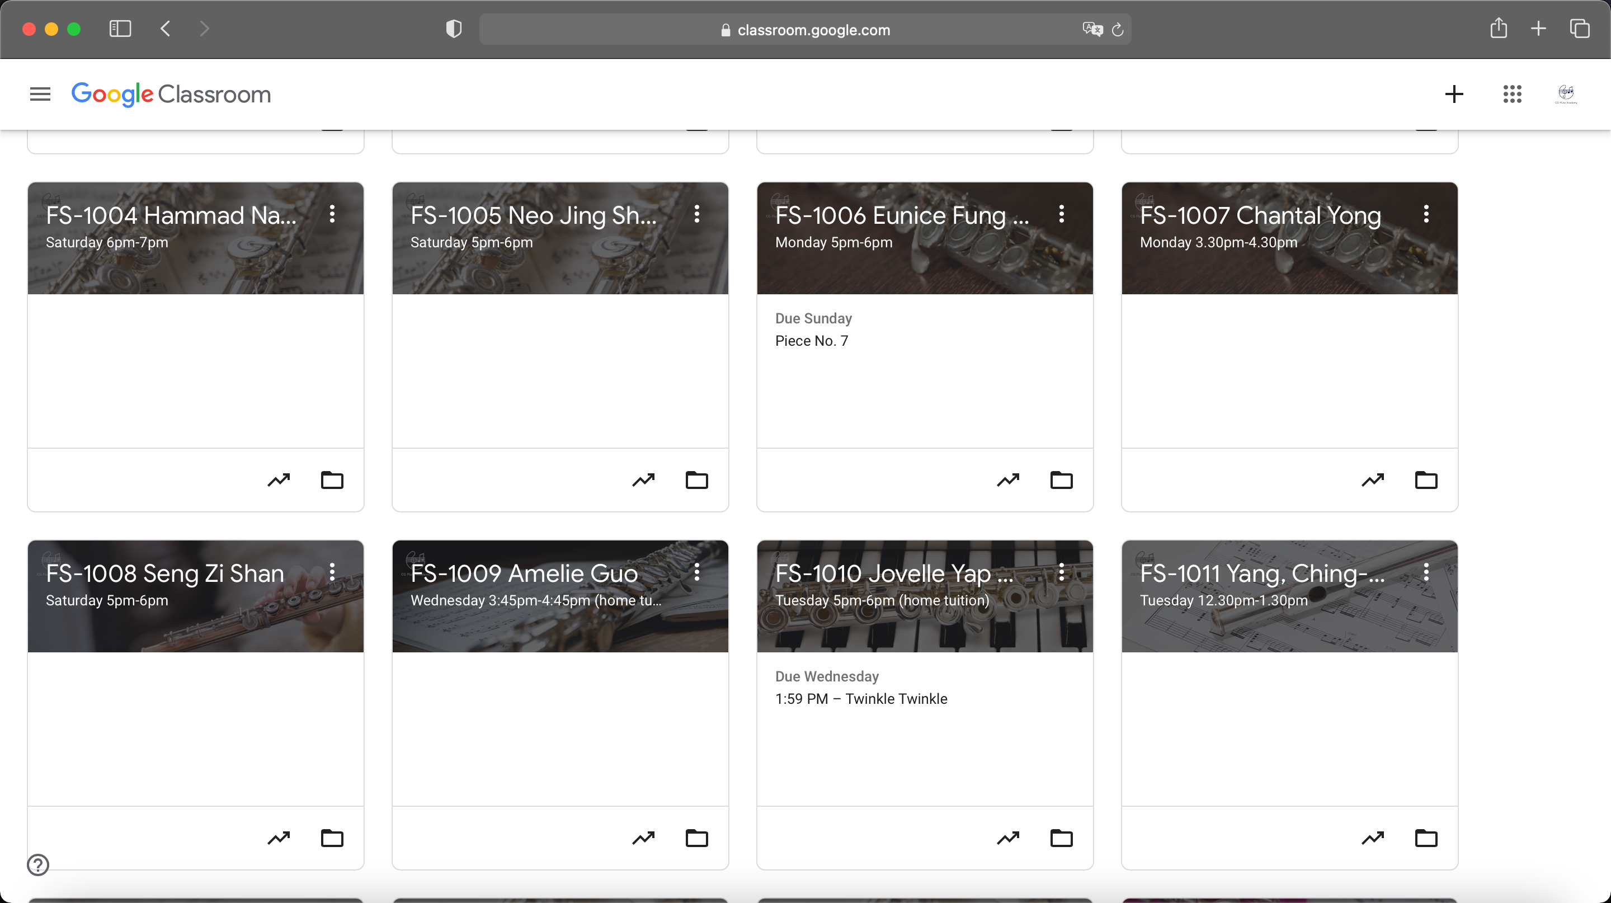Expand options menu for FS-1004 Hammad card
1611x903 pixels.
[332, 214]
